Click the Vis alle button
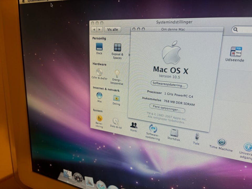Viewport: 252px width, 189px height. coord(113,30)
